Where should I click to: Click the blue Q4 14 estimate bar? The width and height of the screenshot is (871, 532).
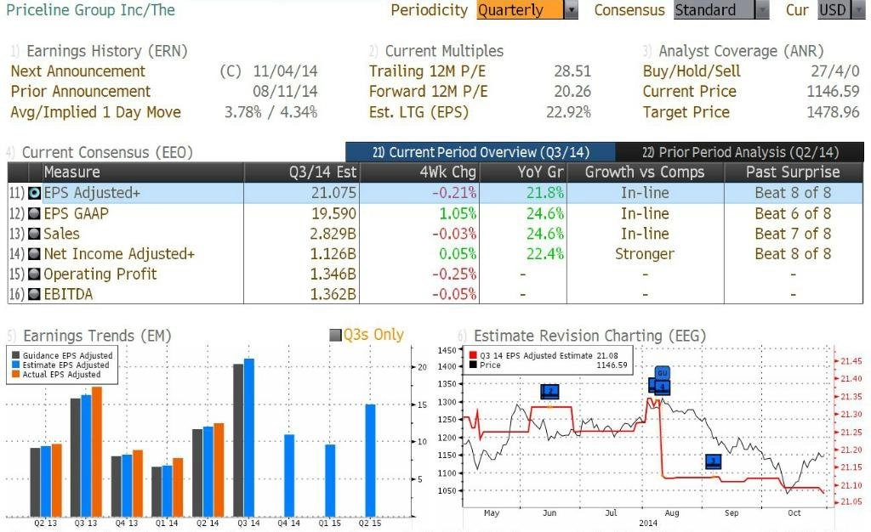(x=289, y=475)
